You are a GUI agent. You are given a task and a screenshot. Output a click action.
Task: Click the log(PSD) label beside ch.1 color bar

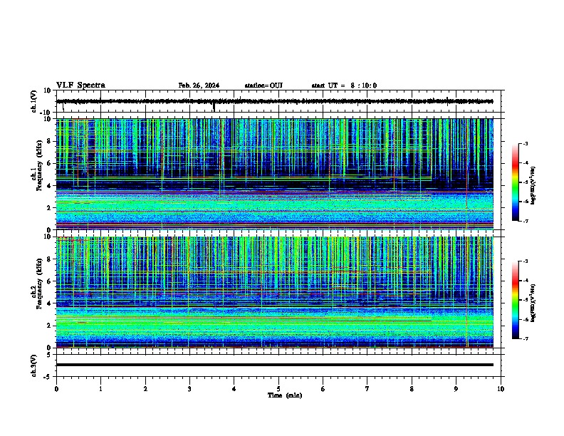point(533,185)
